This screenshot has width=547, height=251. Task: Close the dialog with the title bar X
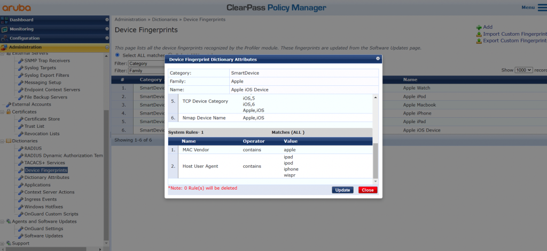pos(378,59)
